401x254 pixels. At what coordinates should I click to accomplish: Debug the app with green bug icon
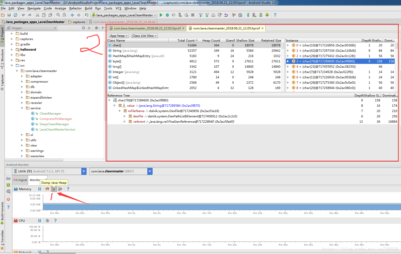pyautogui.click(x=167, y=15)
